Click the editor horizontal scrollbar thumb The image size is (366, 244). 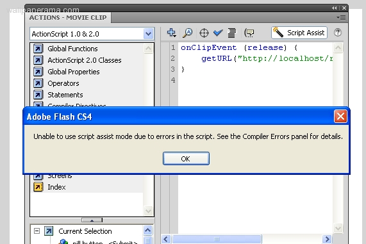coord(217,239)
